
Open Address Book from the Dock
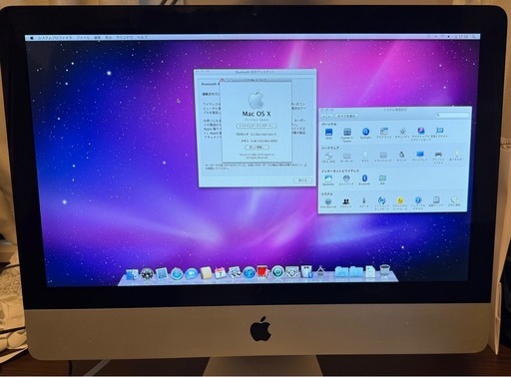pos(206,273)
